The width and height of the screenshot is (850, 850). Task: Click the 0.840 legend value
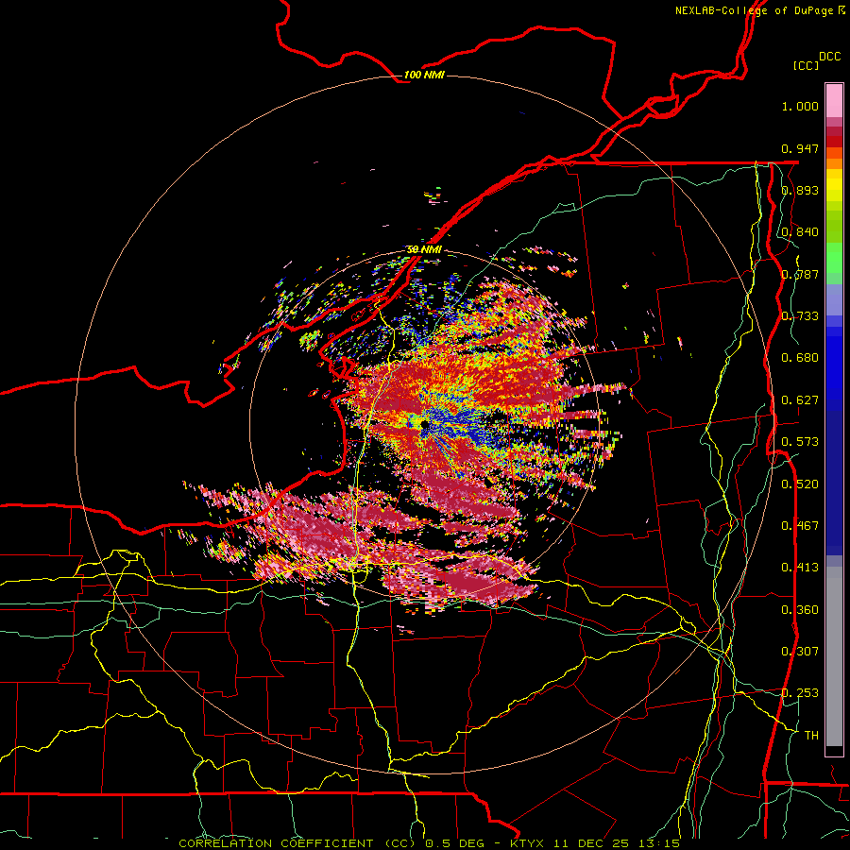click(x=800, y=232)
